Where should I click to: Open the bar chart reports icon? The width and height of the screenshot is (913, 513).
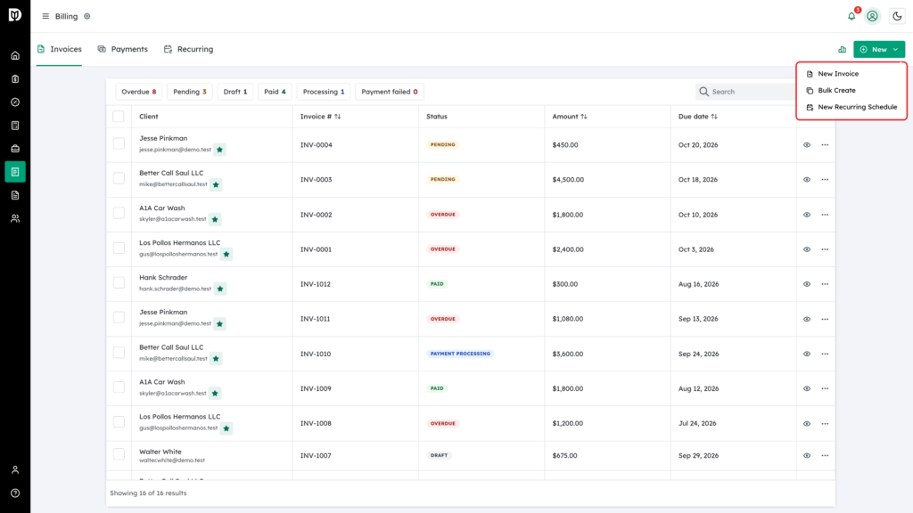tap(842, 50)
